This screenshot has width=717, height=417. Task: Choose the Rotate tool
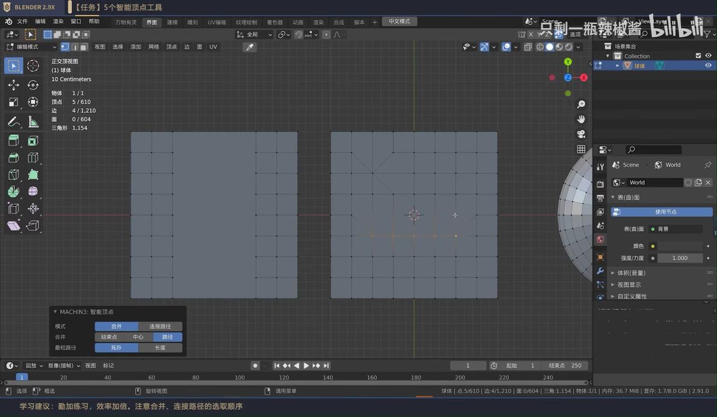point(33,85)
